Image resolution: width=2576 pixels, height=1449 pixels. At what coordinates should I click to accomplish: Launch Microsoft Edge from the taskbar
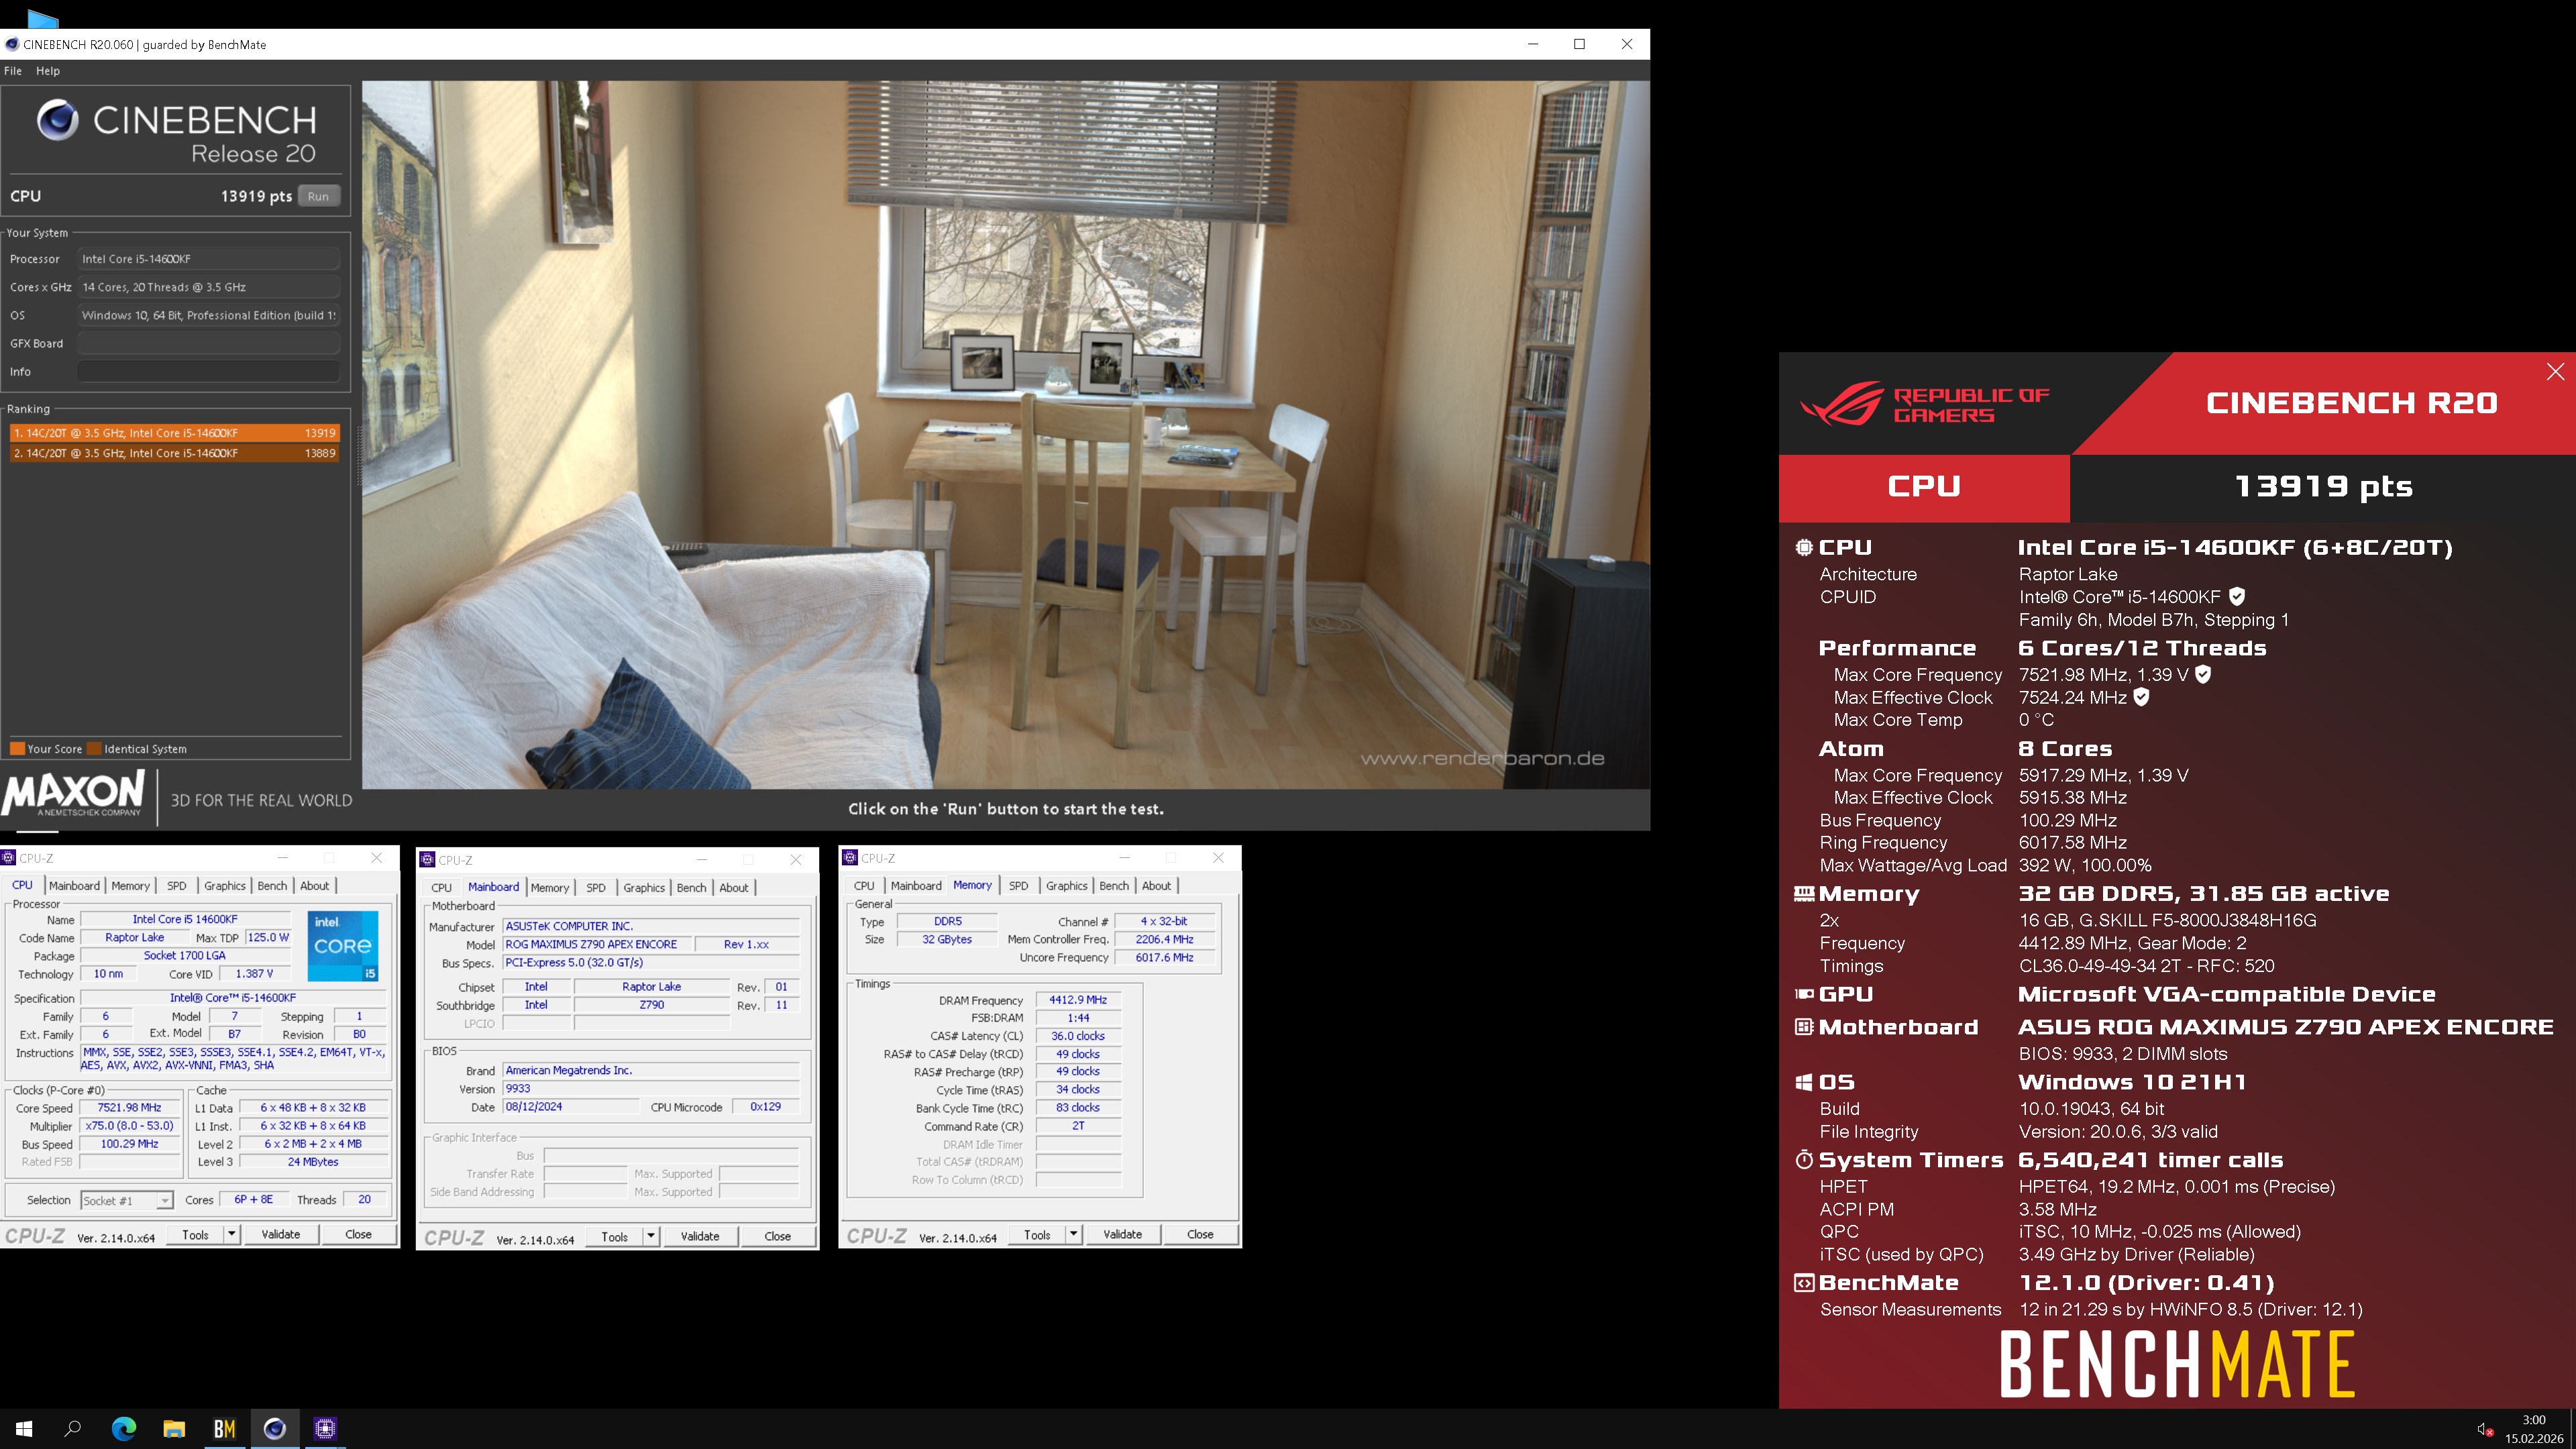click(124, 1428)
